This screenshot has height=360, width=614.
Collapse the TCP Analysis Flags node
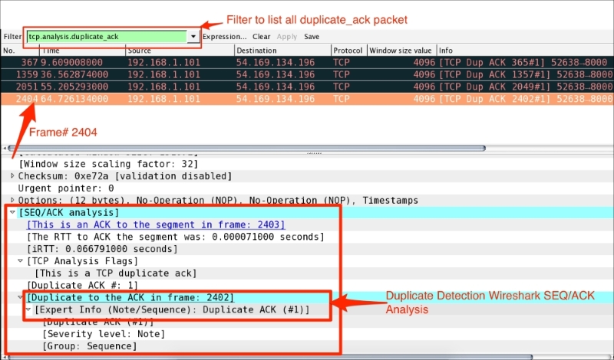21,260
